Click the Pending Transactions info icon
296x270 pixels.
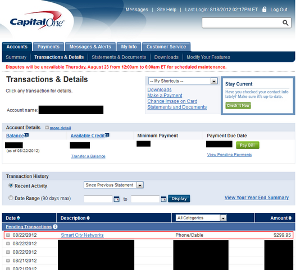click(55, 227)
